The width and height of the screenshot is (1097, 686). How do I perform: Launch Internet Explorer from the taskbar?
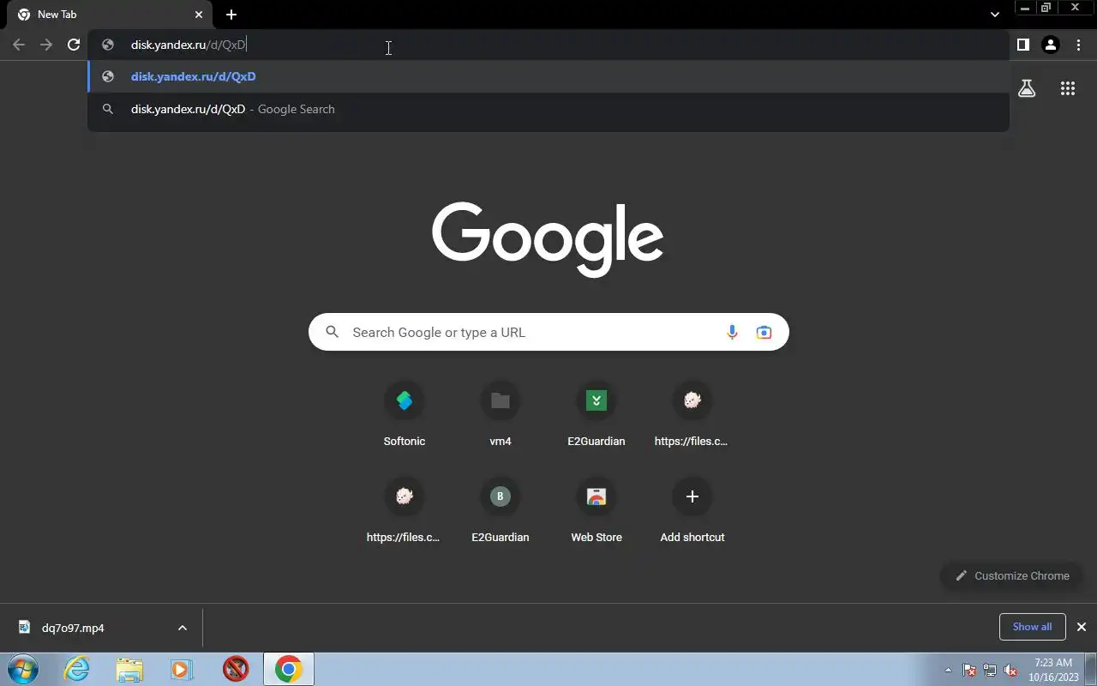[77, 669]
